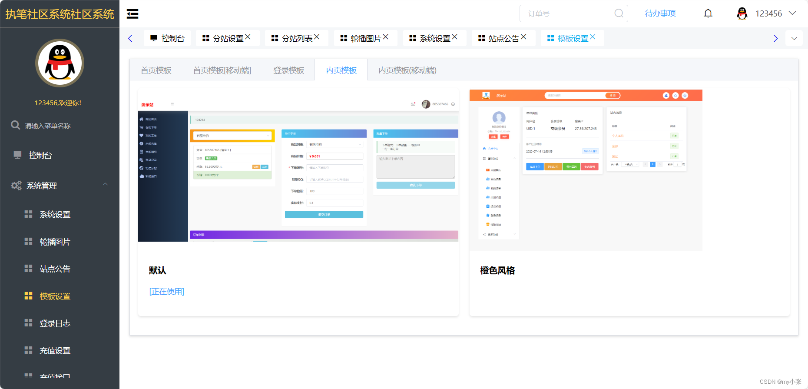Go to 控制台 in the sidebar

click(40, 155)
